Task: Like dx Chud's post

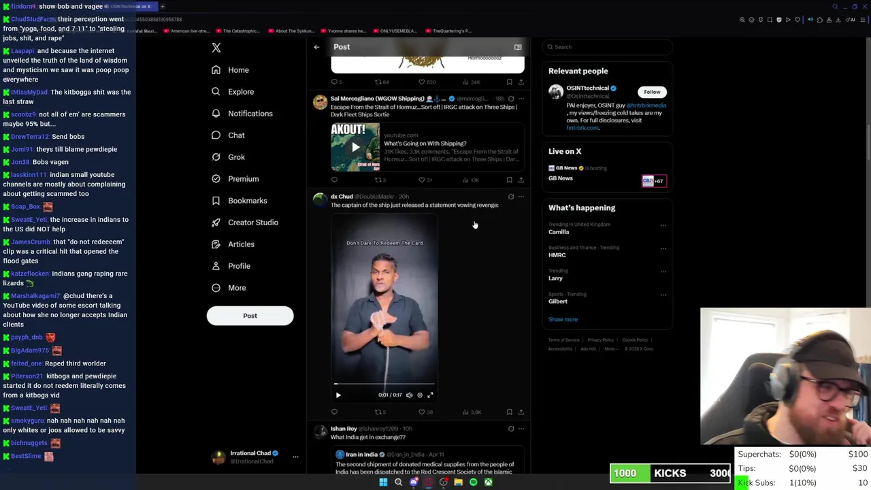Action: click(425, 412)
